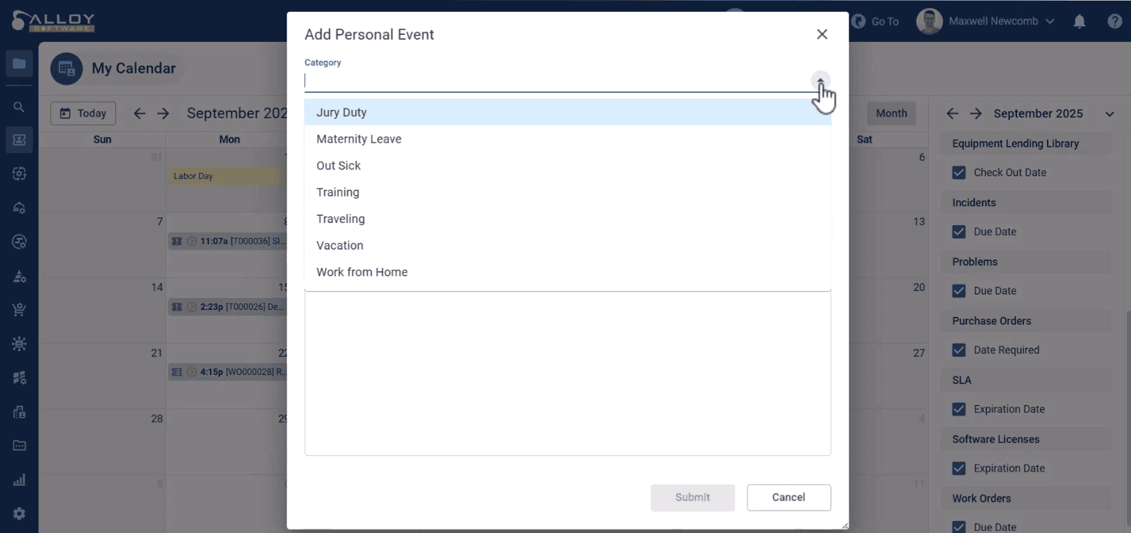The image size is (1131, 533).
Task: Open the shopping cart sidebar icon
Action: [19, 310]
